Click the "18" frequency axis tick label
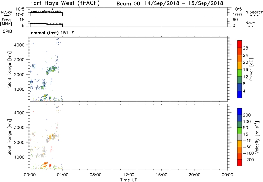263x182 pixels. (22, 20)
